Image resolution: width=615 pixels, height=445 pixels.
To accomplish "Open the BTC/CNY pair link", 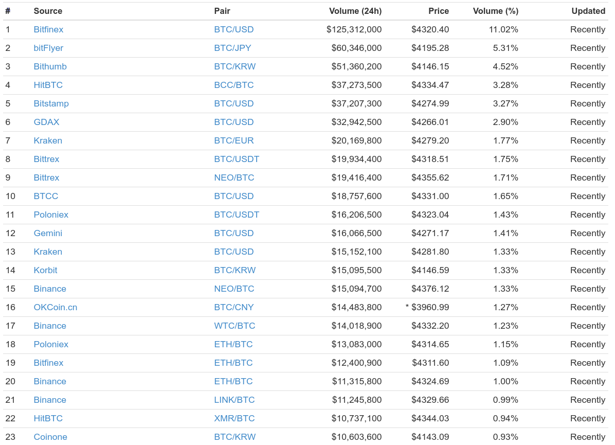I will (x=234, y=307).
